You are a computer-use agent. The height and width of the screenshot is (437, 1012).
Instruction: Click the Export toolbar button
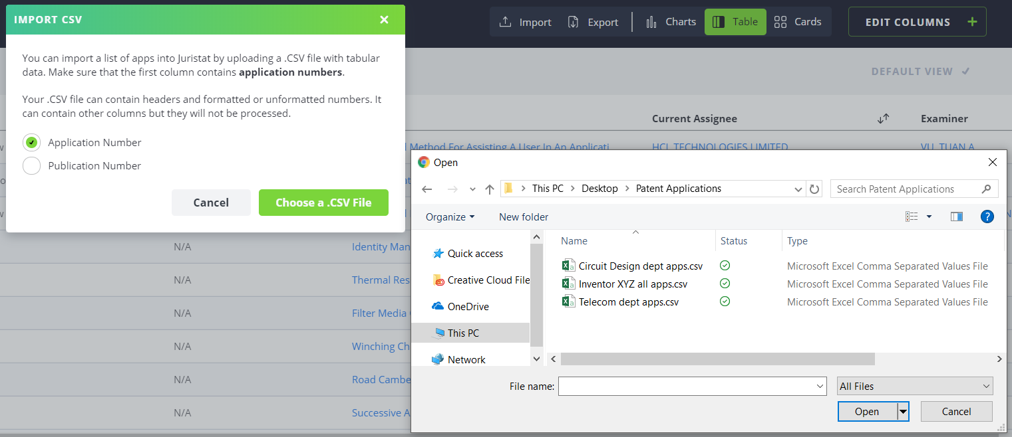(x=593, y=22)
